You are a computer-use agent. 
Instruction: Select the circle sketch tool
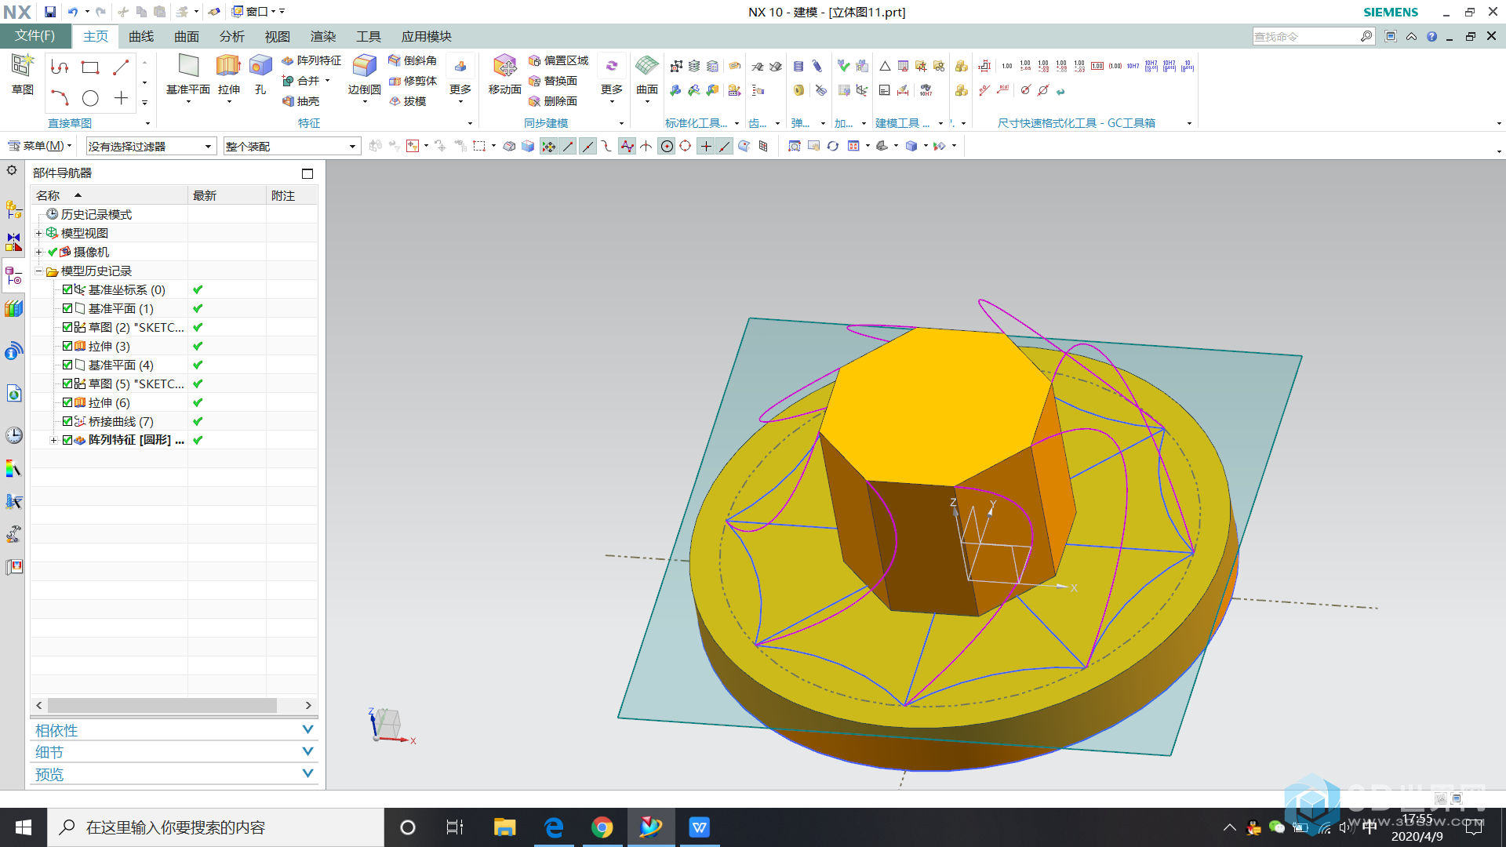tap(90, 98)
